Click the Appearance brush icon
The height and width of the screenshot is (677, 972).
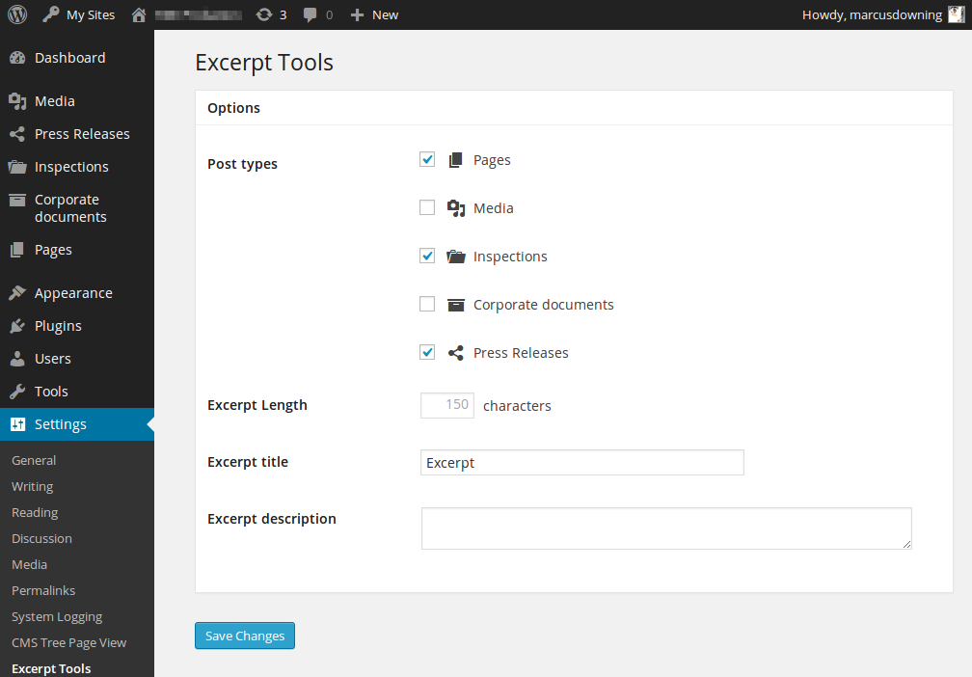(x=17, y=292)
